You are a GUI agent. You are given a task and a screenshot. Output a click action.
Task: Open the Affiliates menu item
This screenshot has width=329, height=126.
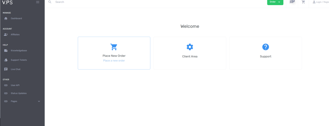(15, 35)
